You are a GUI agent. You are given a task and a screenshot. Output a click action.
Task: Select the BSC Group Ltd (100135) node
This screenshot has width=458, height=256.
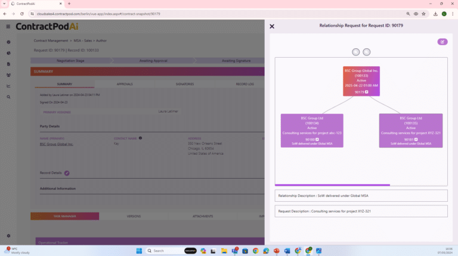click(411, 130)
